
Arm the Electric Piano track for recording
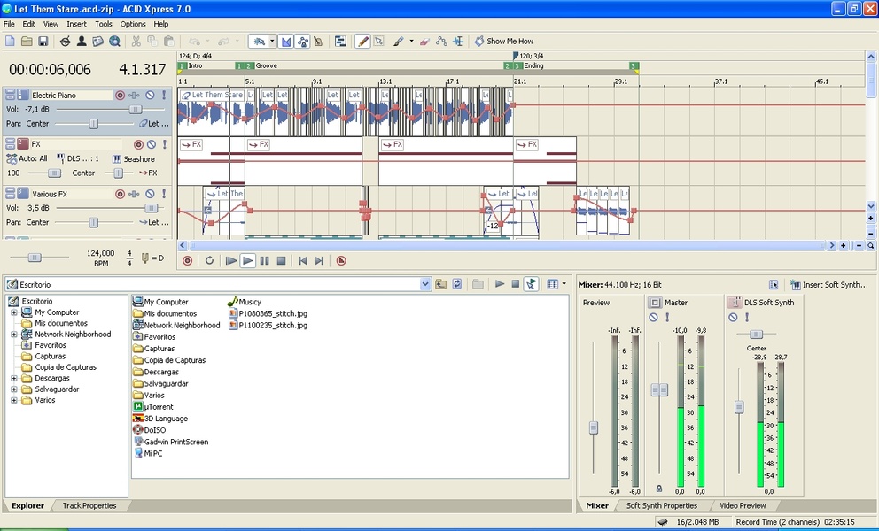[120, 96]
